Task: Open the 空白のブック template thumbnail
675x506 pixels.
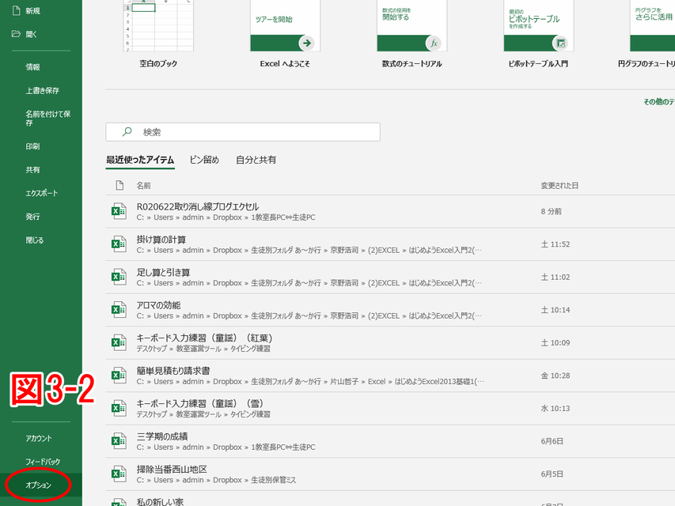Action: pyautogui.click(x=158, y=26)
